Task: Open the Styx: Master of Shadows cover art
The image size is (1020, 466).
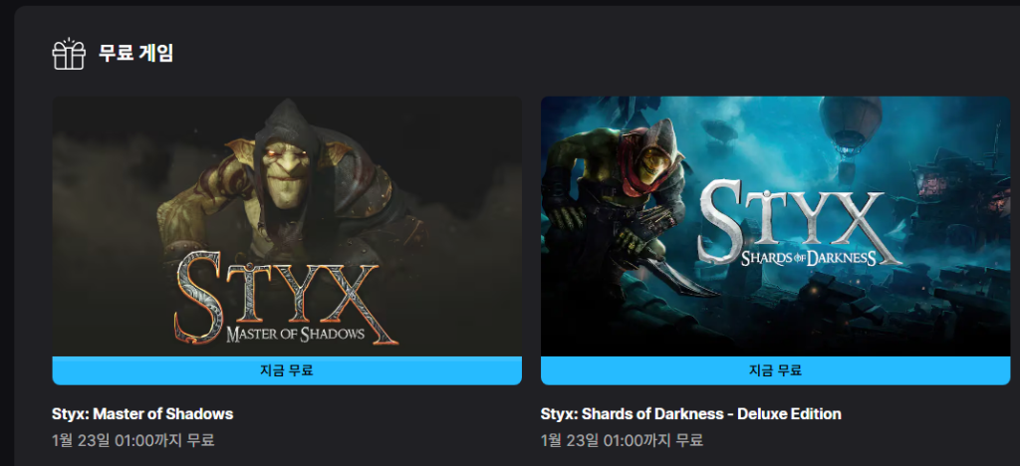Action: click(x=287, y=226)
